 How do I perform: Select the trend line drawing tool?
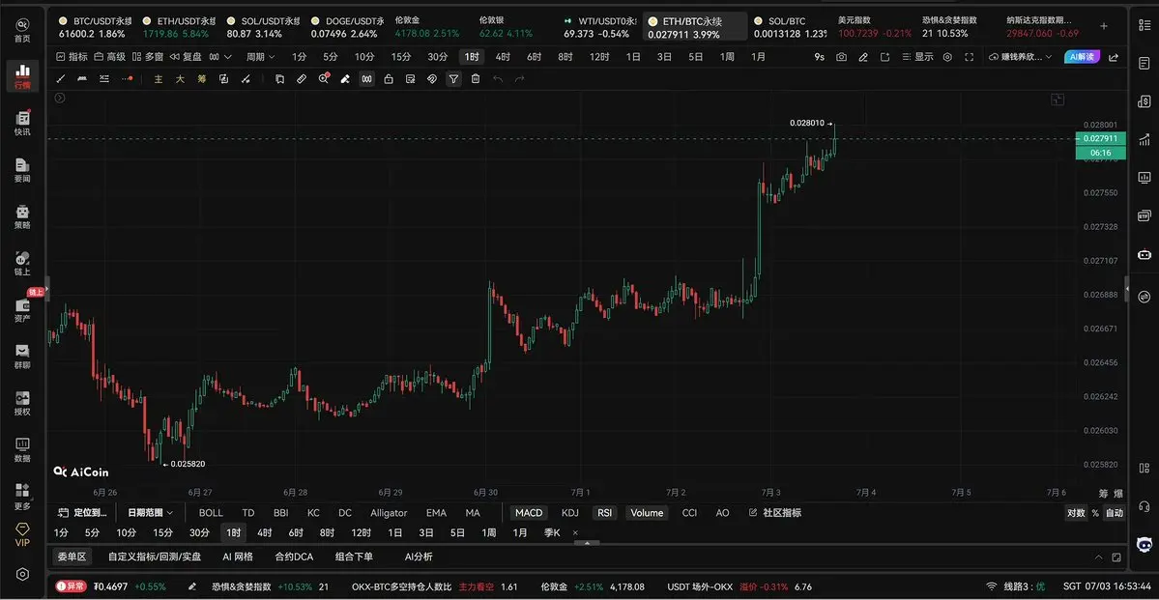click(x=61, y=79)
